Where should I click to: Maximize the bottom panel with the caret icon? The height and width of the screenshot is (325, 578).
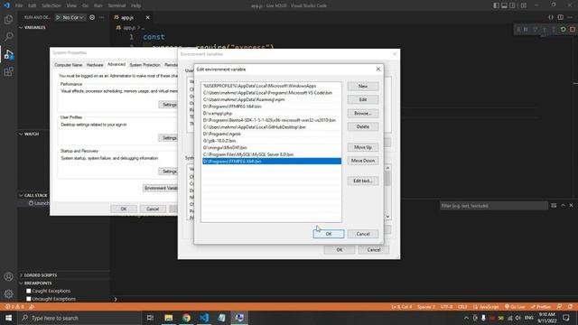click(x=563, y=205)
